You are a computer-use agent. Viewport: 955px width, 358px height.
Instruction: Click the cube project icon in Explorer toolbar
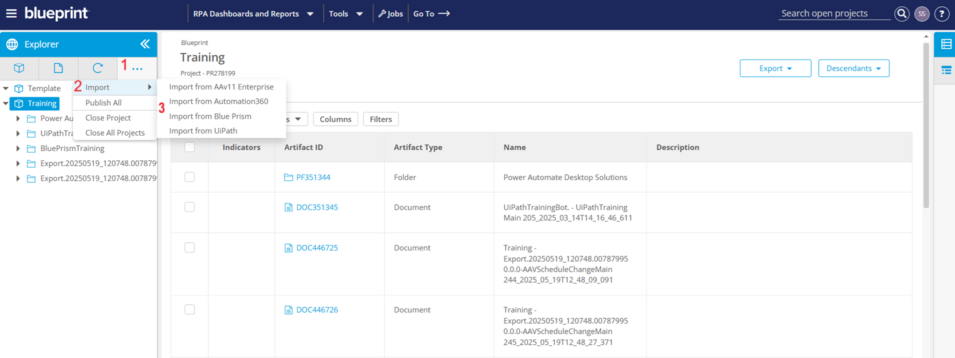point(19,68)
